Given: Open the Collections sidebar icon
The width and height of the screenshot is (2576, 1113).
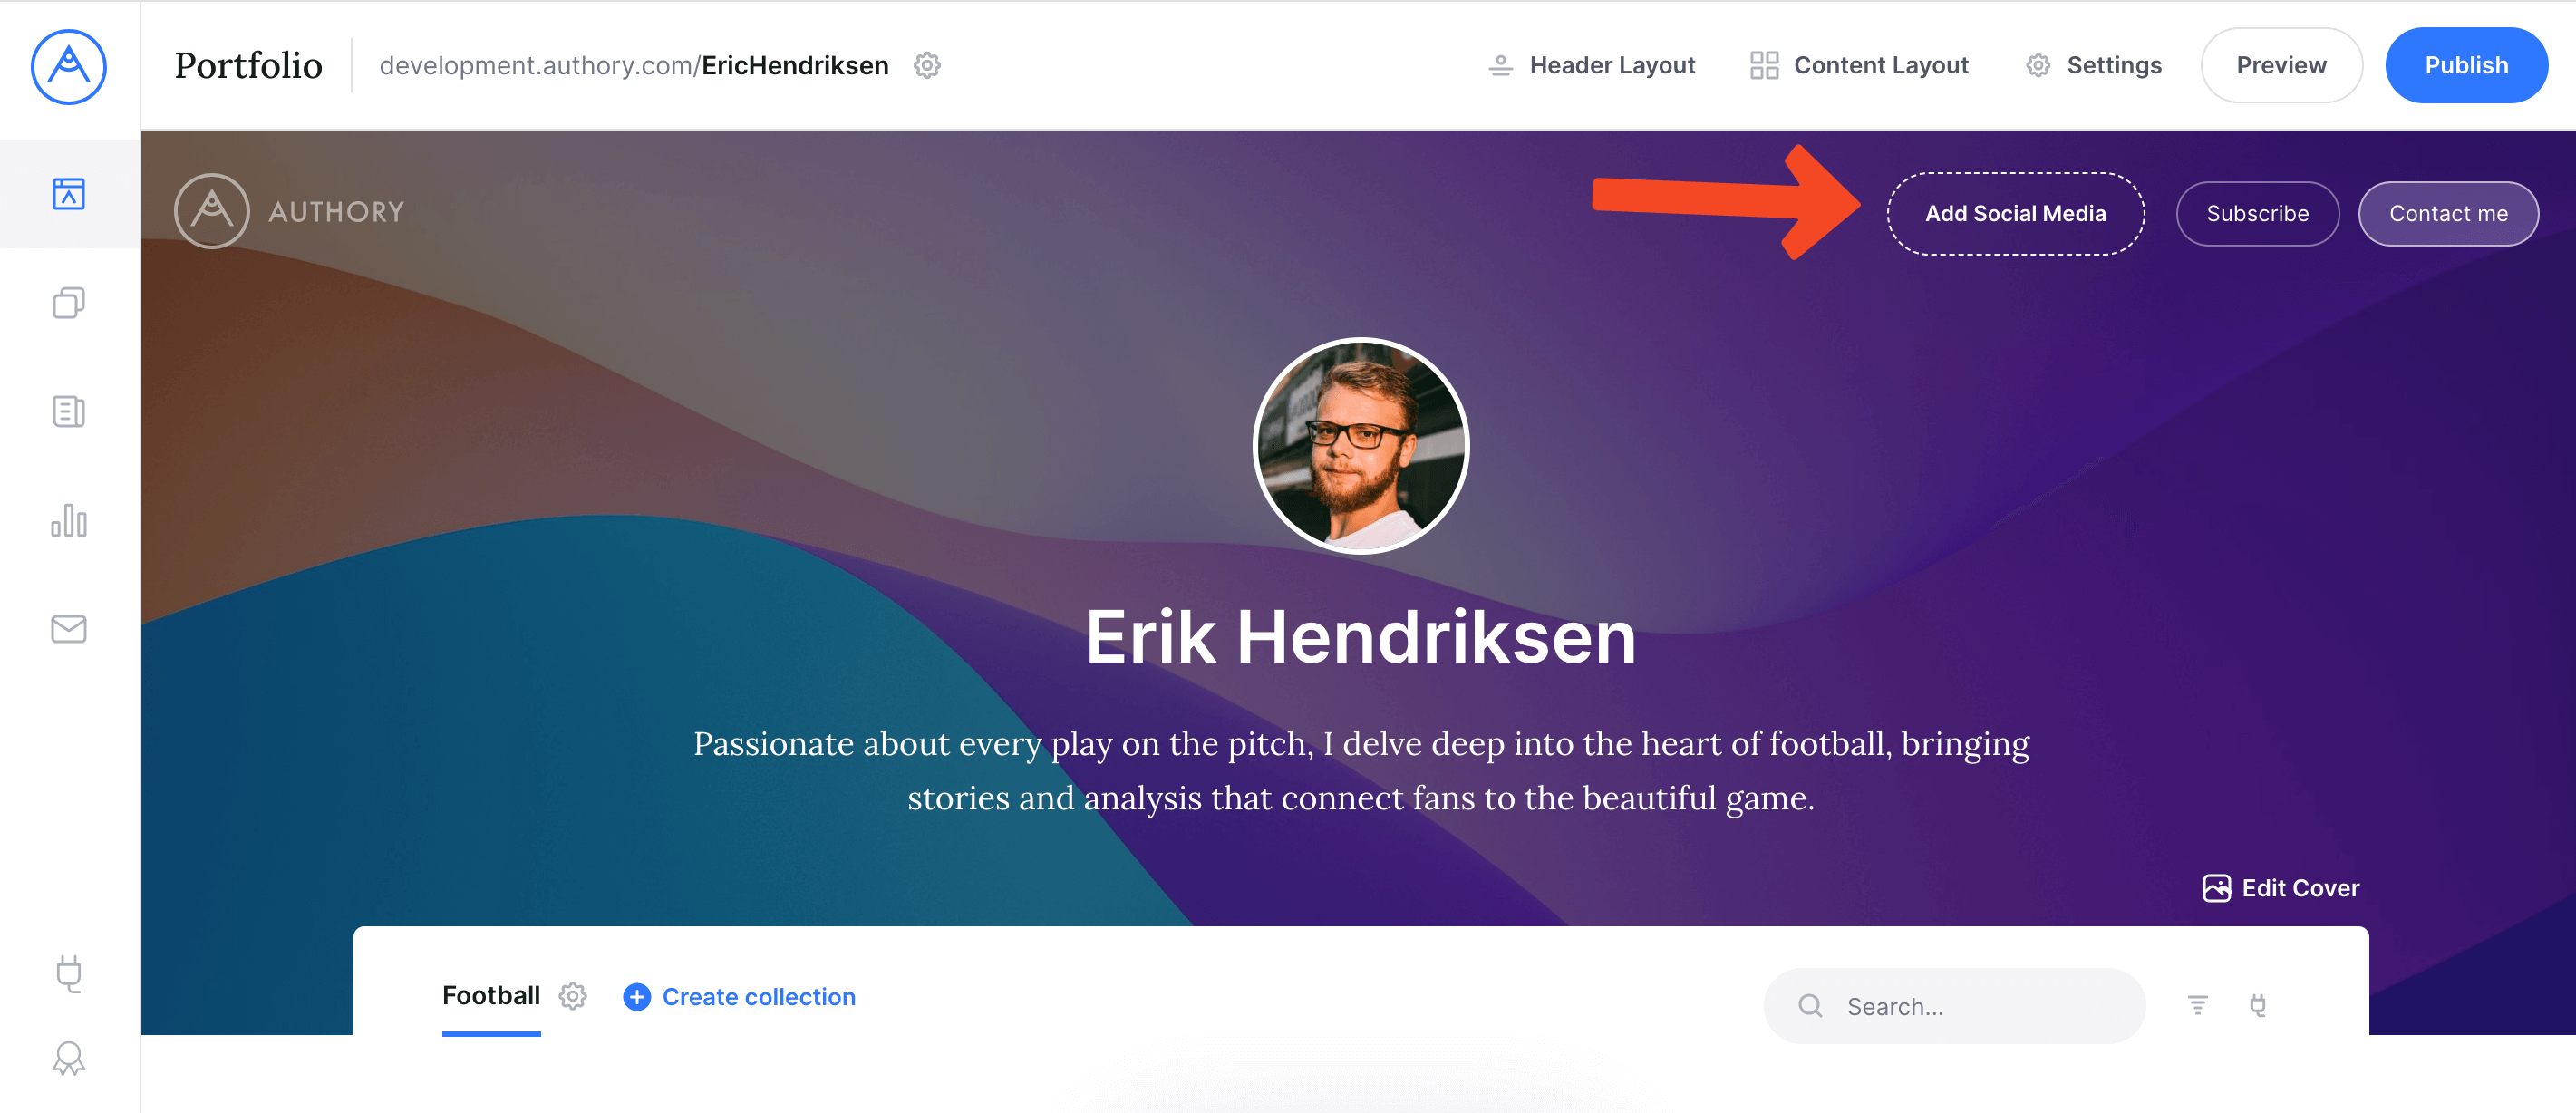Looking at the screenshot, I should (69, 302).
